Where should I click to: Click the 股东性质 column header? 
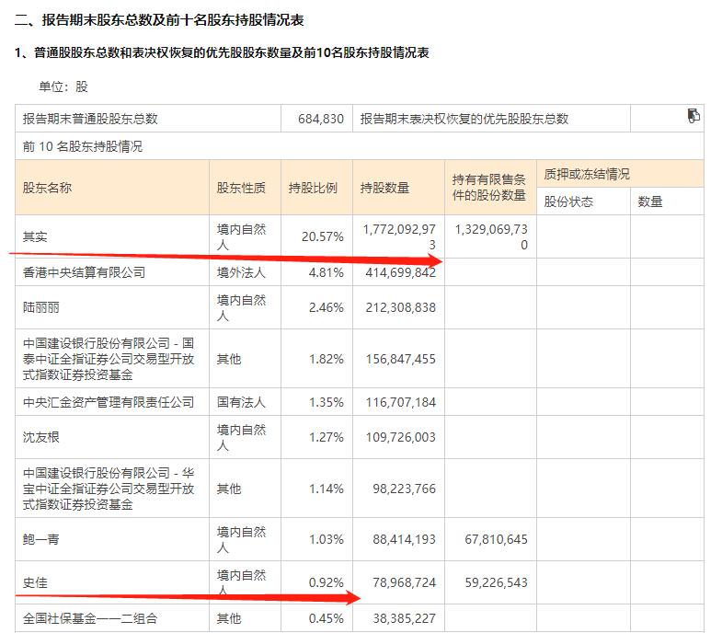coord(241,188)
